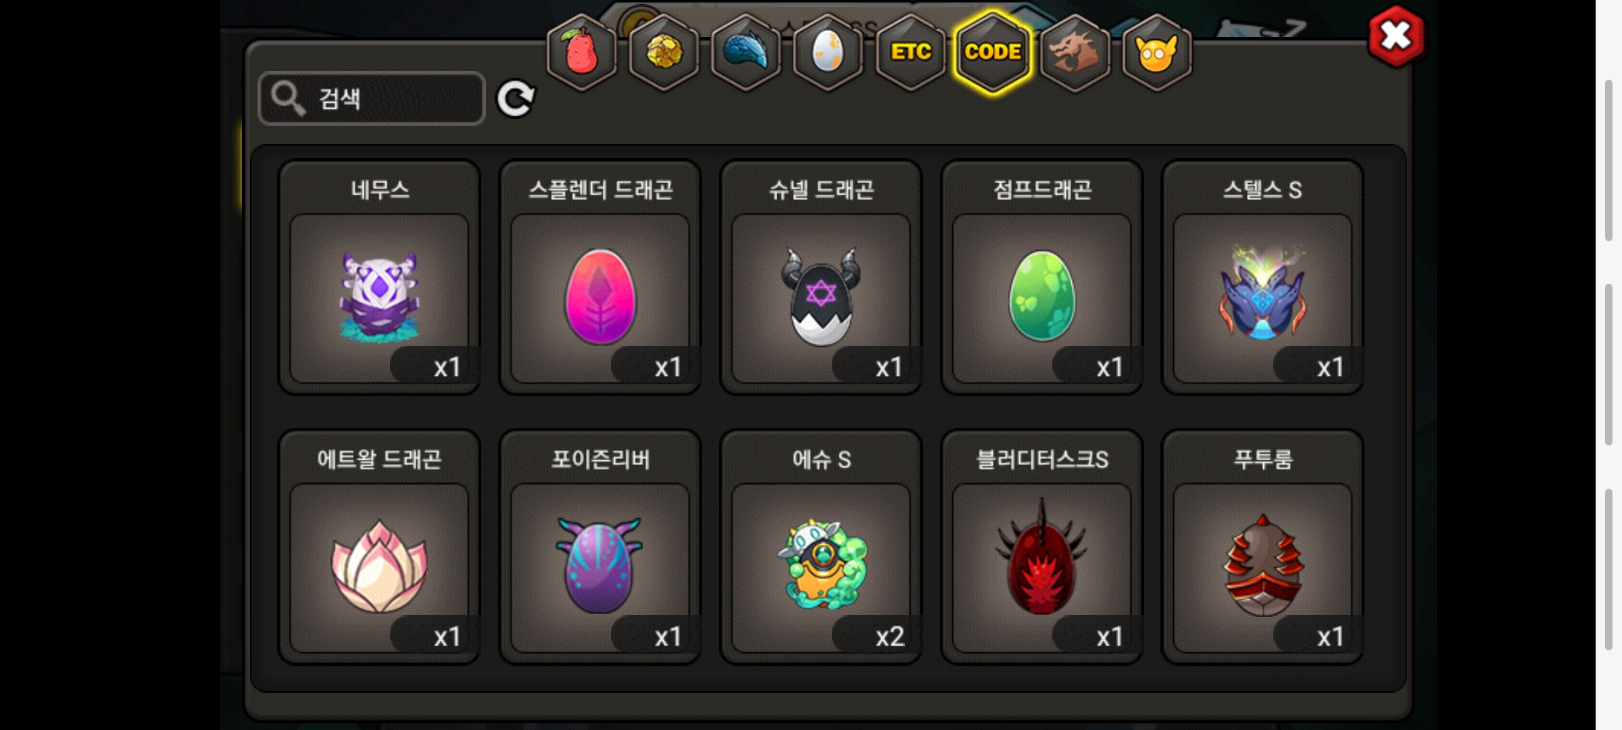Select the 에슈 S egg with x2
1622x730 pixels.
[821, 547]
